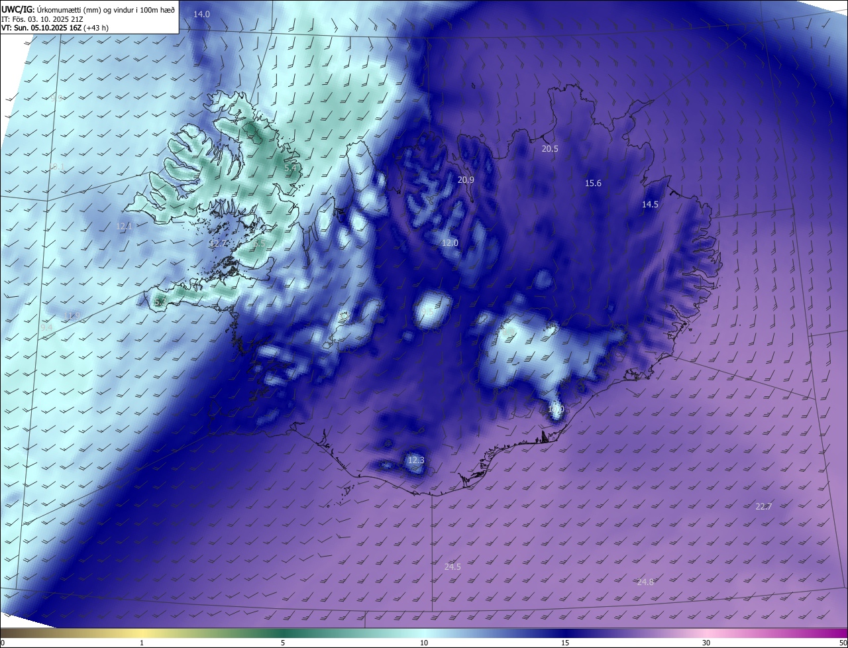The image size is (848, 648).
Task: Click the 0 tick on the color scale
Action: pos(3,643)
